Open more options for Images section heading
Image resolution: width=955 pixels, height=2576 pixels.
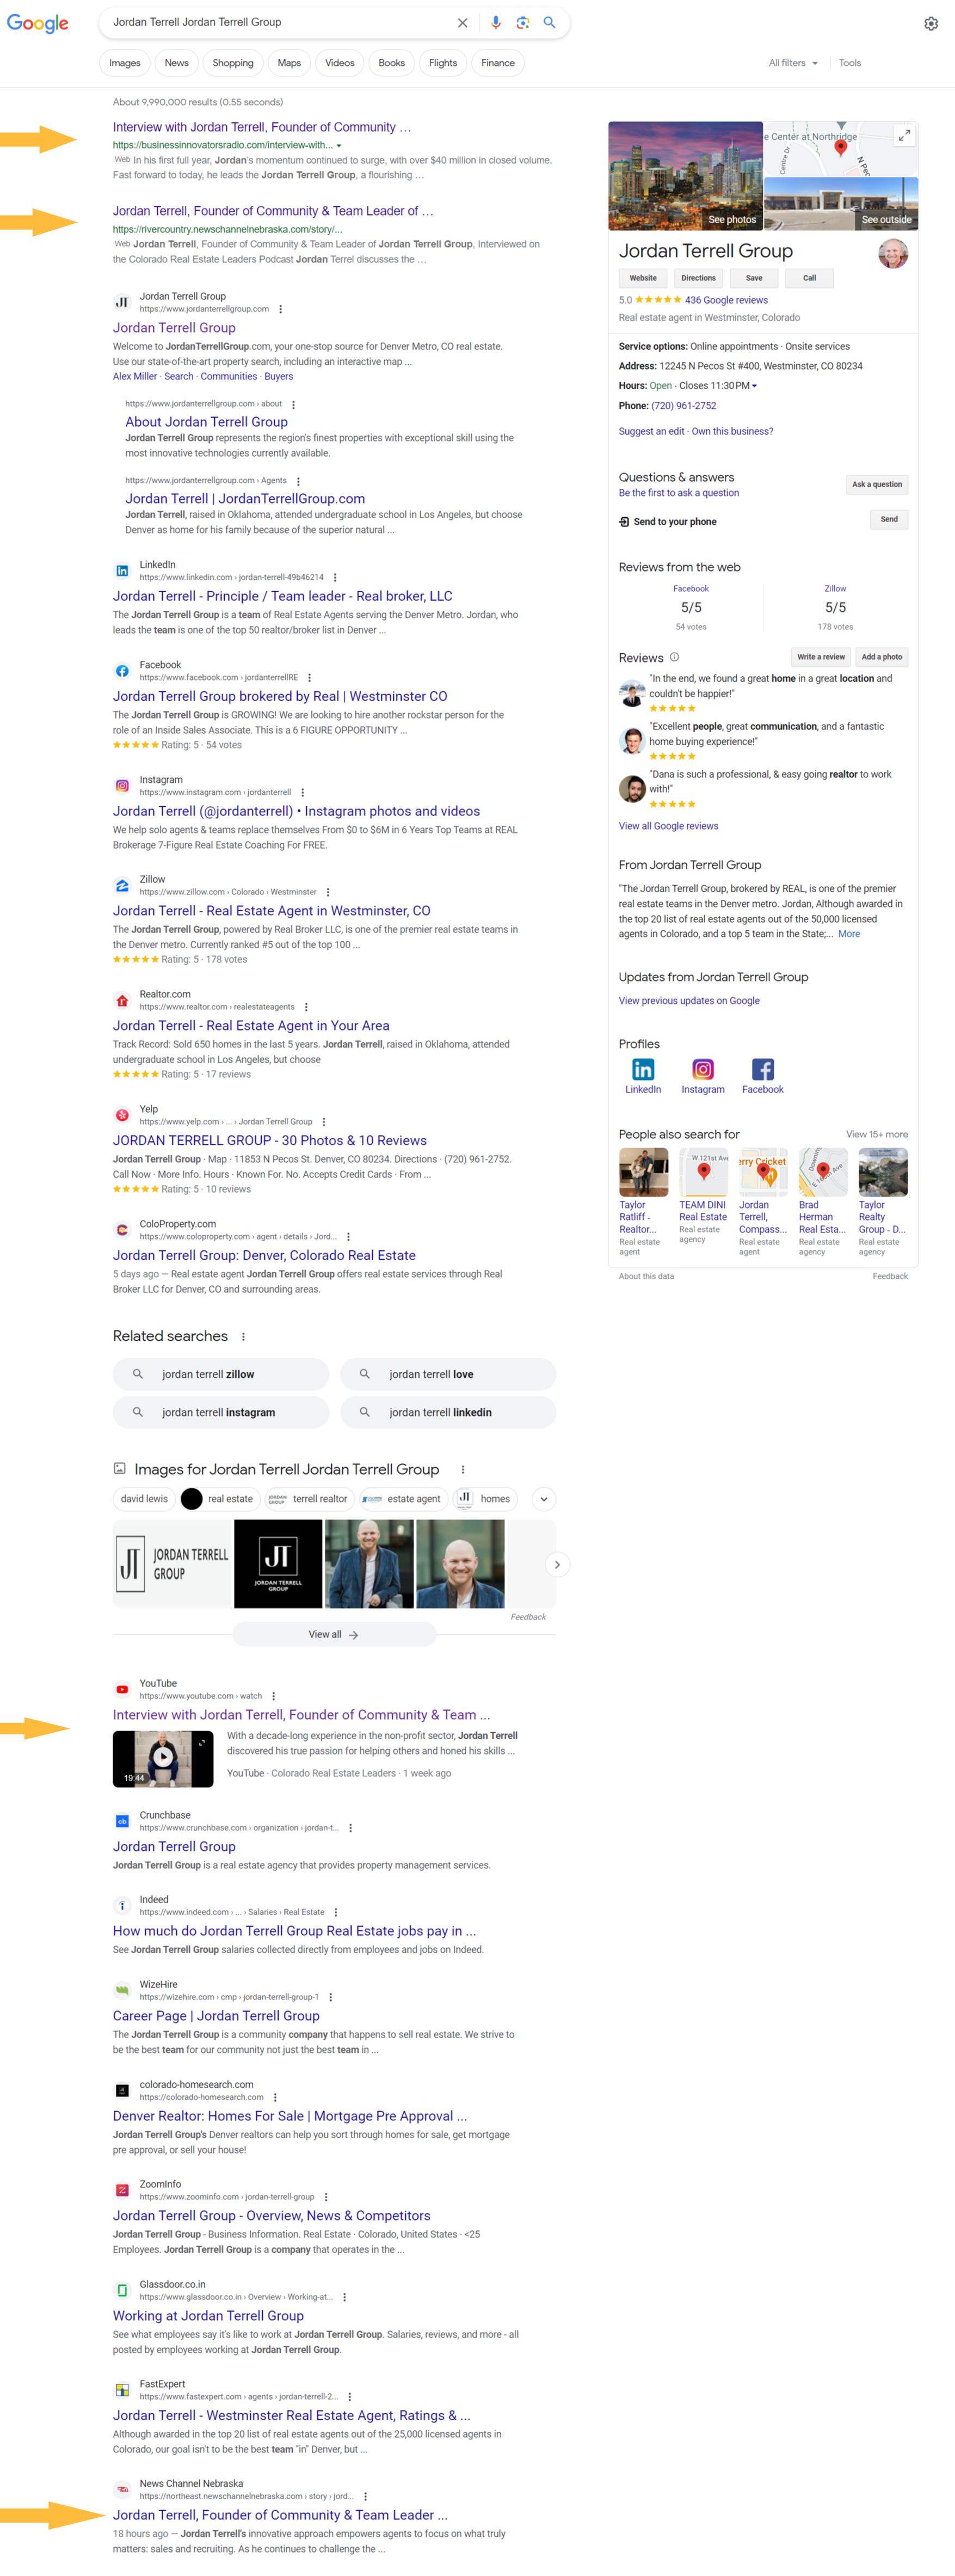[462, 1469]
